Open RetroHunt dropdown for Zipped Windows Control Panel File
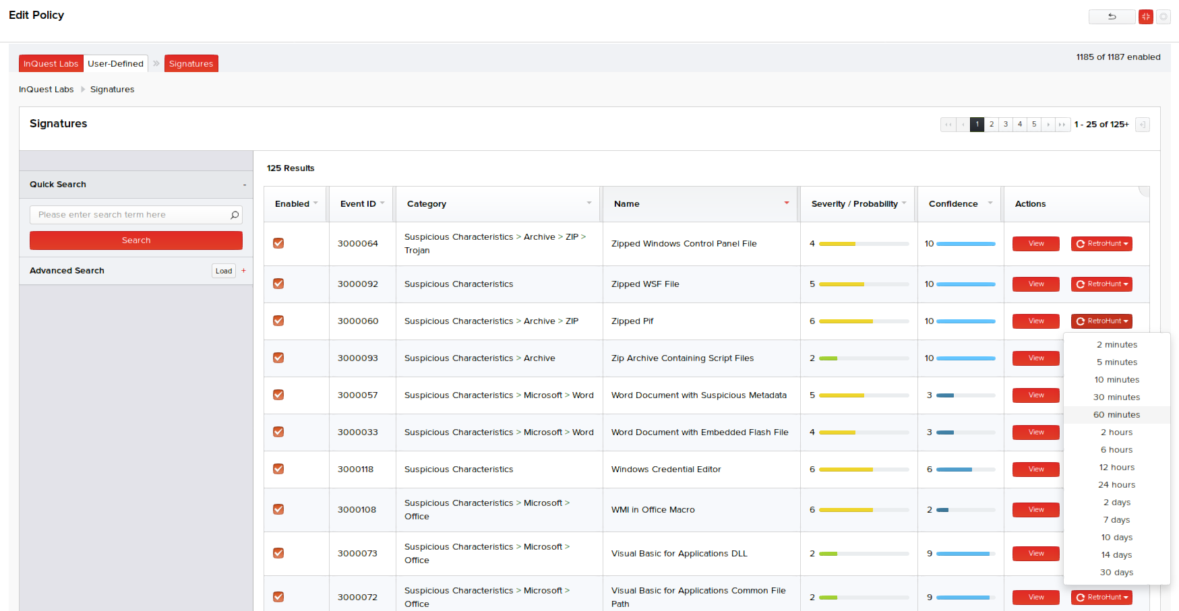 (1101, 244)
